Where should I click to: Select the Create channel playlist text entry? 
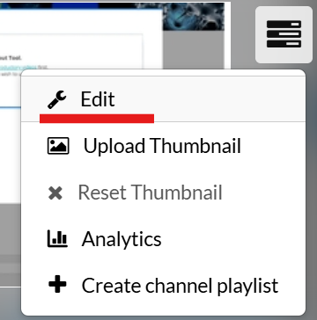coord(180,286)
